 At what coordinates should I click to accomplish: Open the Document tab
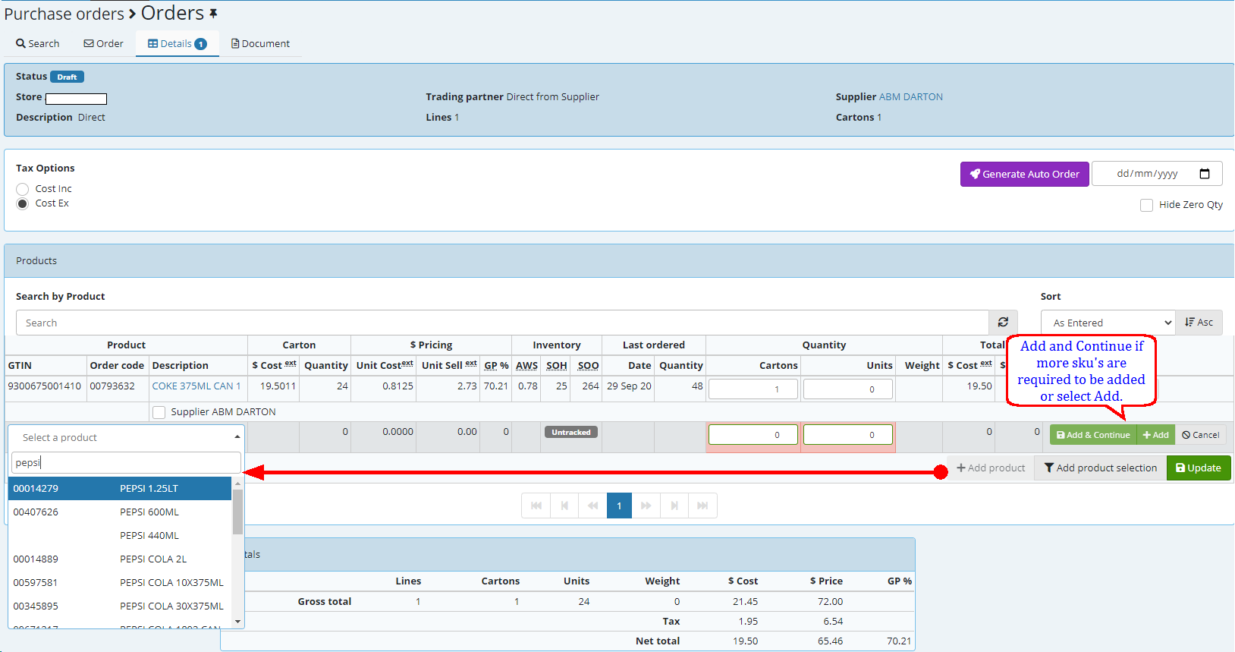coord(260,44)
